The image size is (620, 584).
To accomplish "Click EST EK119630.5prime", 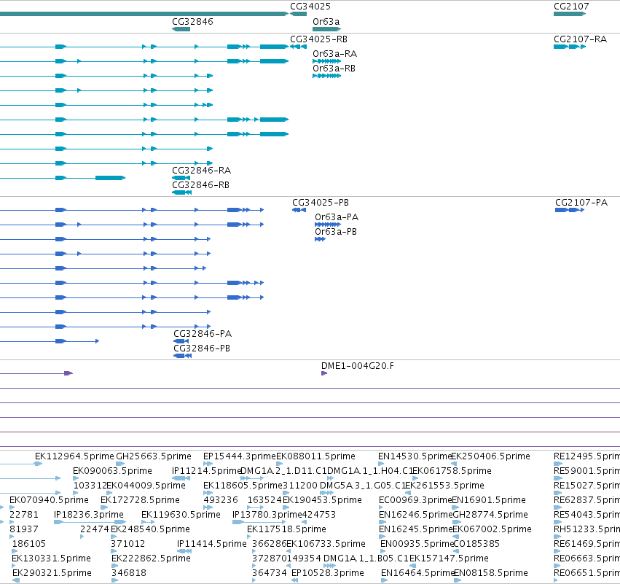I will point(181,515).
